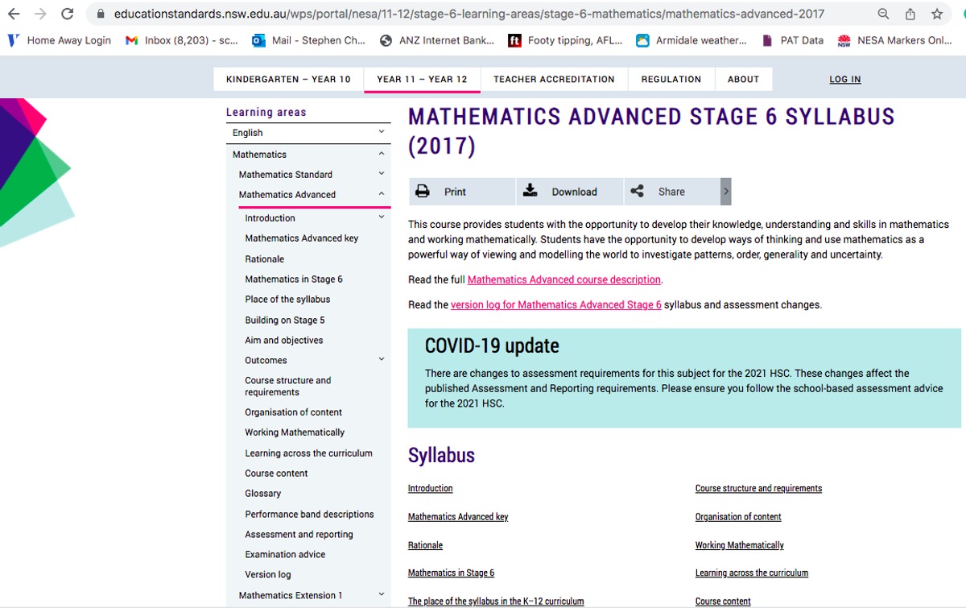Open Armidale weather bookmark

tap(691, 40)
